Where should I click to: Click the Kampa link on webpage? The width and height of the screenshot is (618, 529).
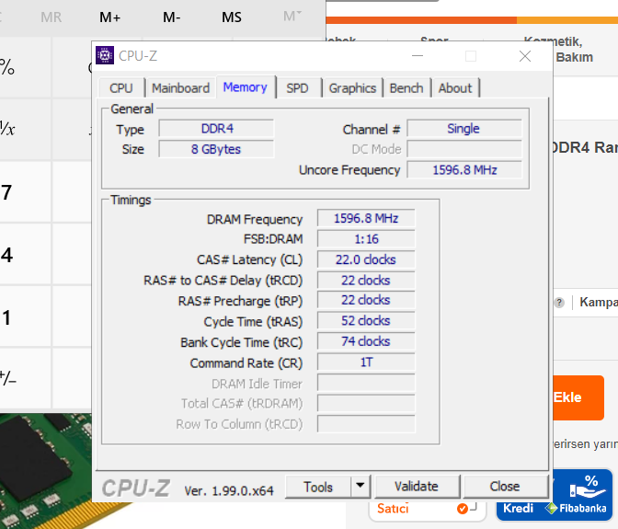(599, 303)
